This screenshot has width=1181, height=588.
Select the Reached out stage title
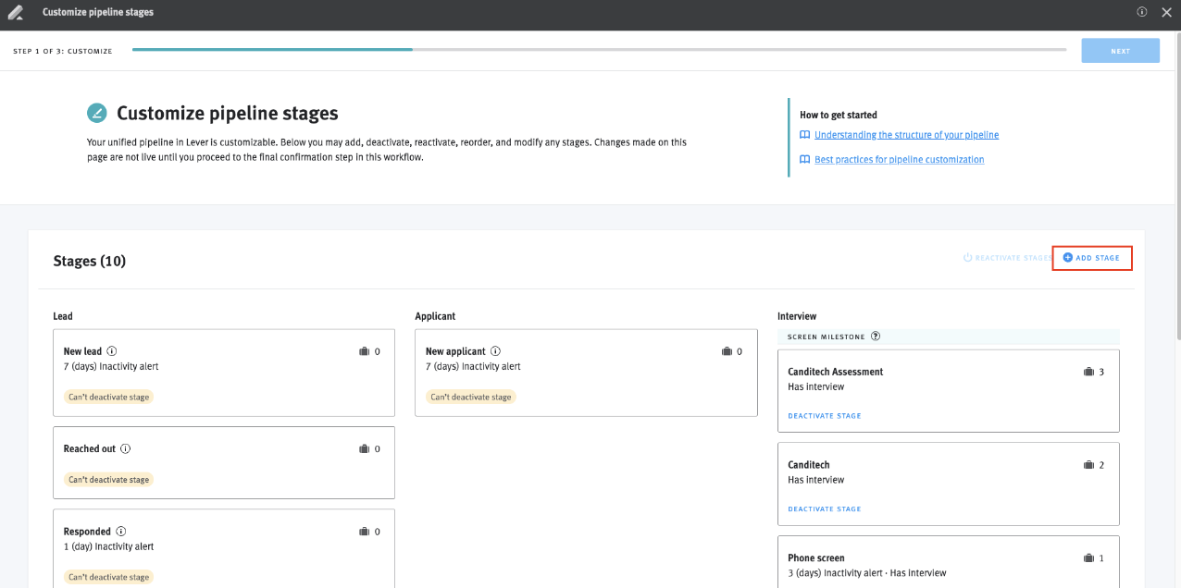click(90, 448)
